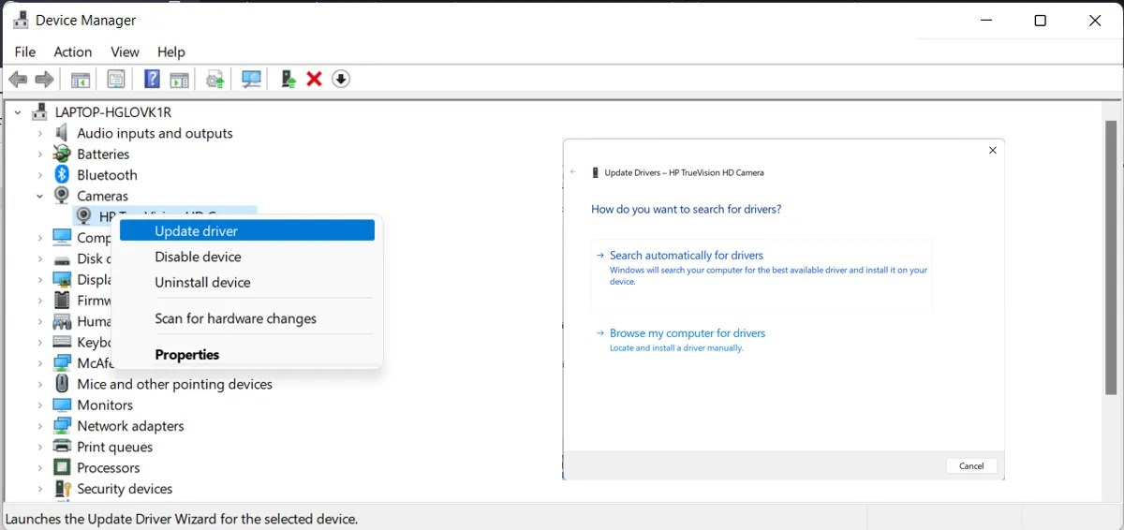Viewport: 1124px width, 530px height.
Task: Click the webcam icon beside Cameras
Action: pos(62,196)
